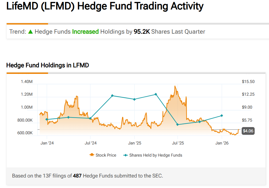Toggle the Shares Held by Hedge Funds label
This screenshot has width=269, height=188.
(x=155, y=155)
